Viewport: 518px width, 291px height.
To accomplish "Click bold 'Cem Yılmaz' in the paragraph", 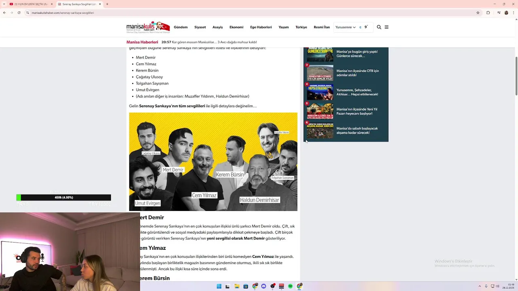I will pos(263,257).
